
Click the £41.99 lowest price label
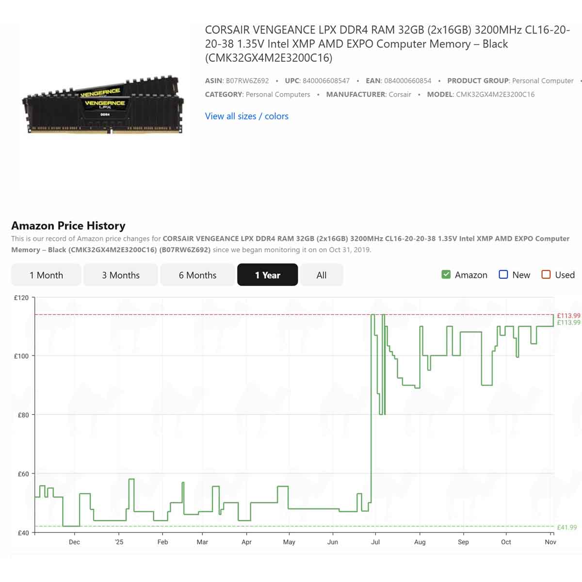567,527
